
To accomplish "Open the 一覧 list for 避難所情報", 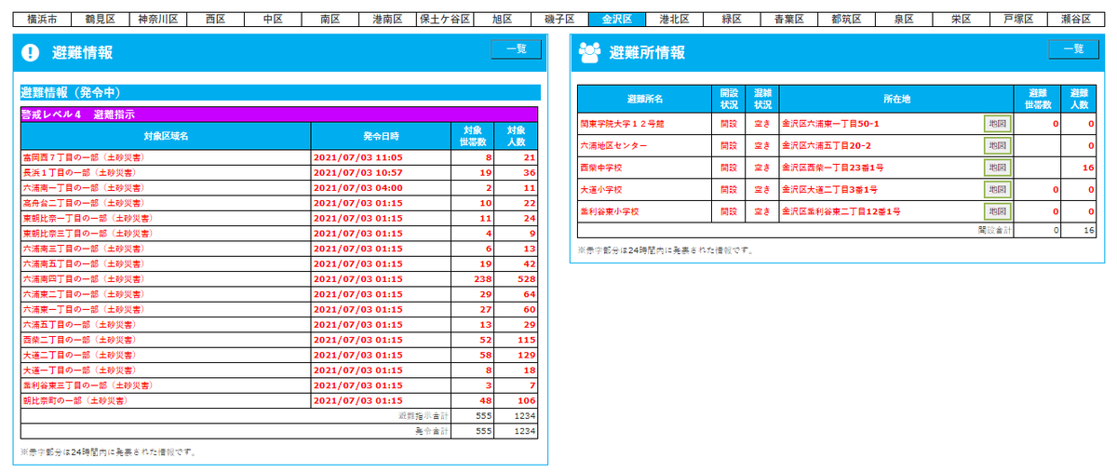I will 1073,50.
